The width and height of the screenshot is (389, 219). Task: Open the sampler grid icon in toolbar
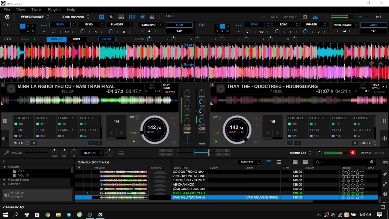point(121,17)
